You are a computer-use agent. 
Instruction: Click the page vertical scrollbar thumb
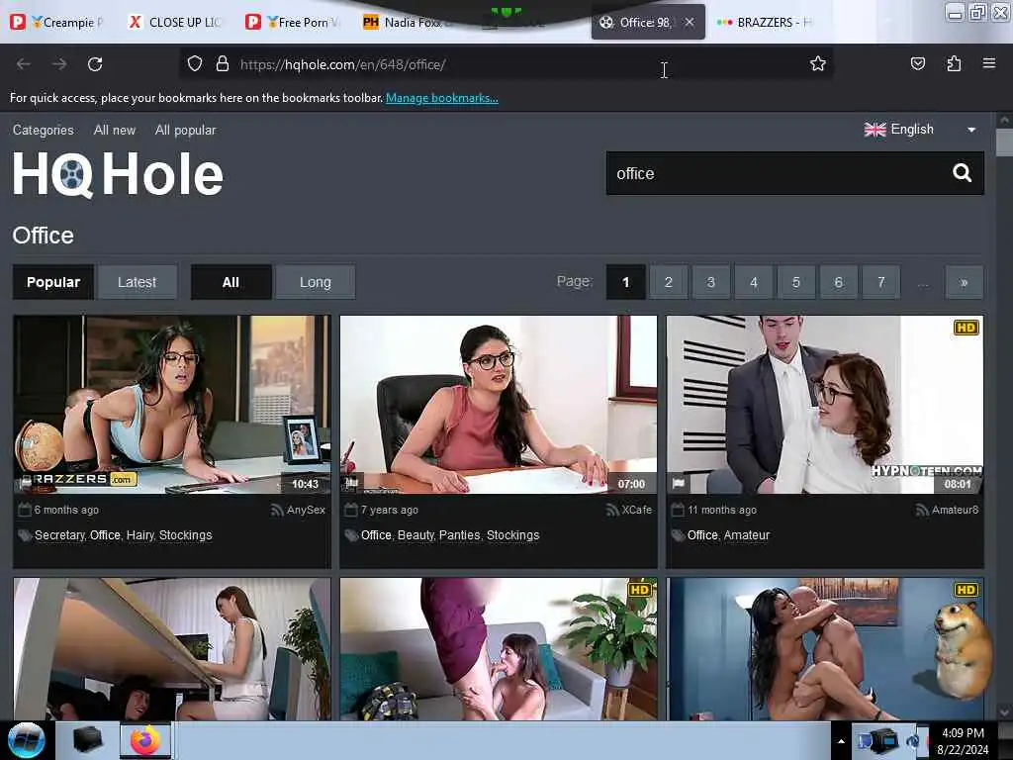[1004, 142]
